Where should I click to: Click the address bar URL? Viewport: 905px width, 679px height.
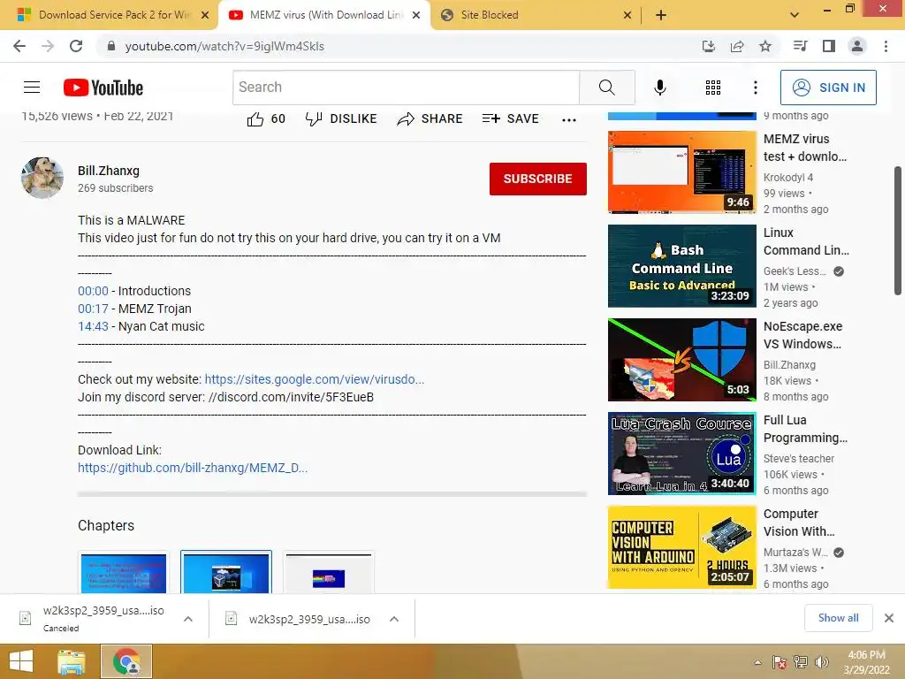(224, 46)
